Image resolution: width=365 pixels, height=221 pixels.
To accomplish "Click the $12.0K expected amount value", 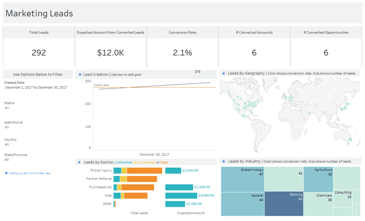I will (x=111, y=53).
